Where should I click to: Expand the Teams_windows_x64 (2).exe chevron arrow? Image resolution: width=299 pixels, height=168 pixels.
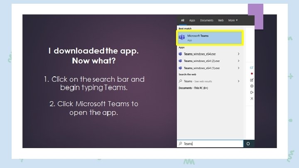[238, 61]
